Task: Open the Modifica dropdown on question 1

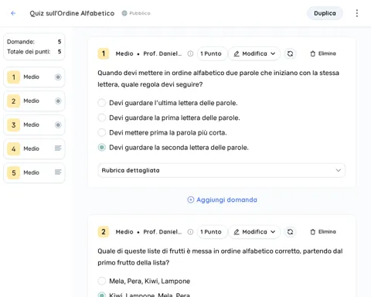Action: 254,53
